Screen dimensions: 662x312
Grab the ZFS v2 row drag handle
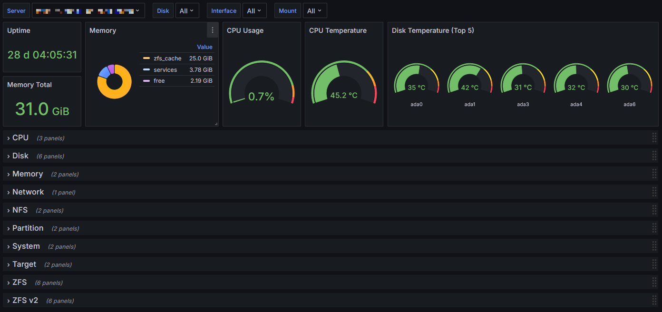point(654,300)
